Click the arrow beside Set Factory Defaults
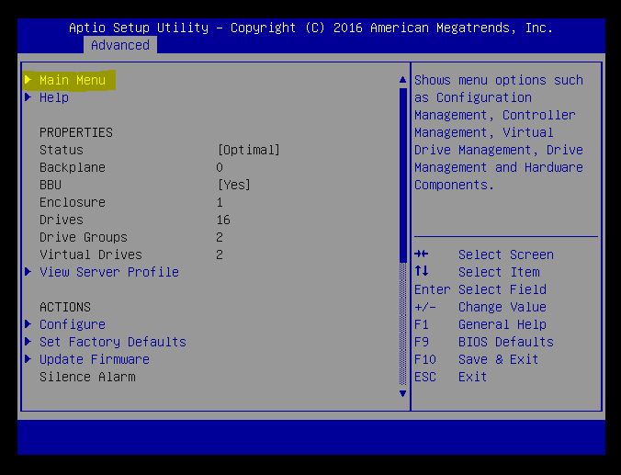Image resolution: width=621 pixels, height=475 pixels. point(28,342)
